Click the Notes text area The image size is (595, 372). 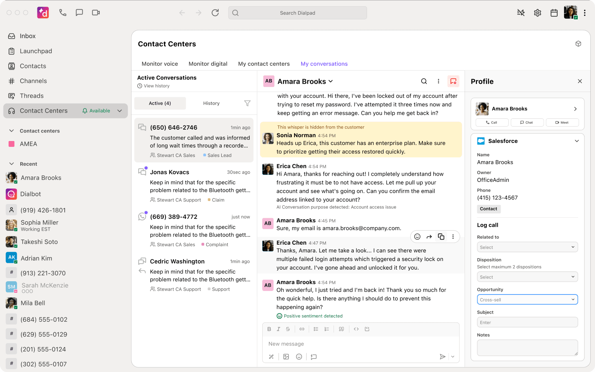[527, 348]
